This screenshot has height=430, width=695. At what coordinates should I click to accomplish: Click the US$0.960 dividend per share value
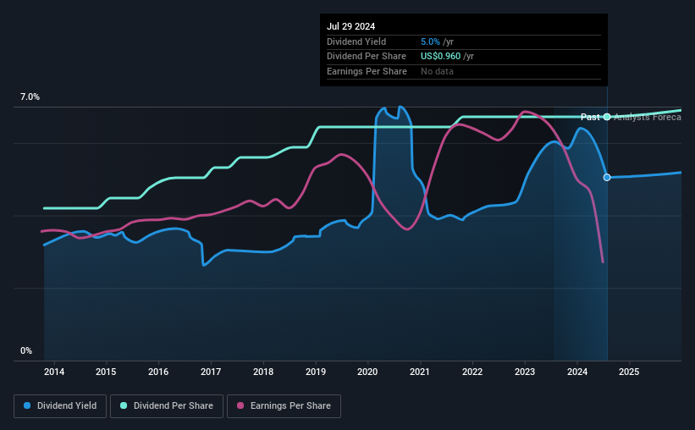click(x=440, y=57)
